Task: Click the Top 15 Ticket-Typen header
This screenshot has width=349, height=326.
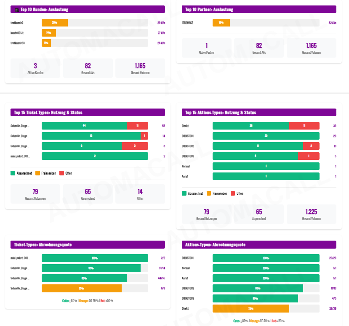Action: (x=87, y=112)
